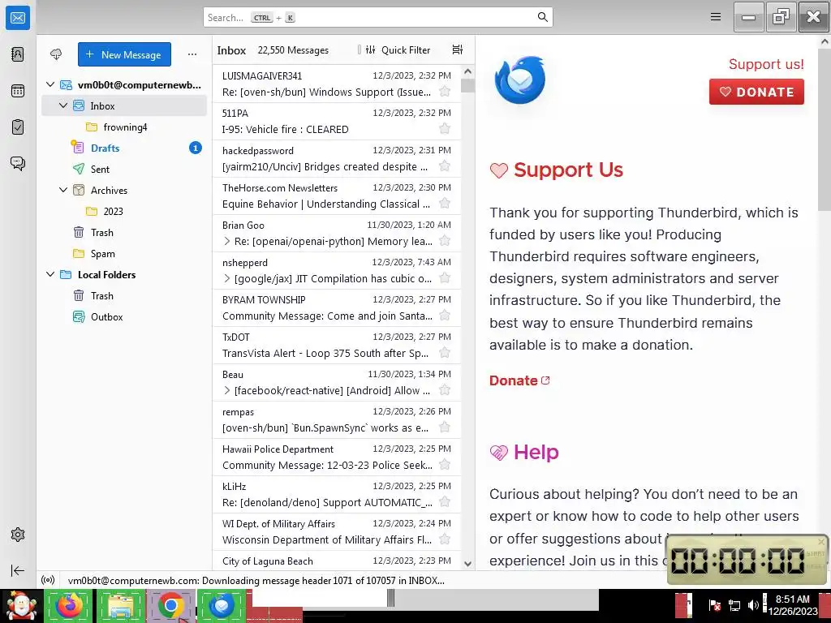The image size is (831, 623).
Task: Star the LUISMAGAIVER341 message
Action: click(x=445, y=92)
